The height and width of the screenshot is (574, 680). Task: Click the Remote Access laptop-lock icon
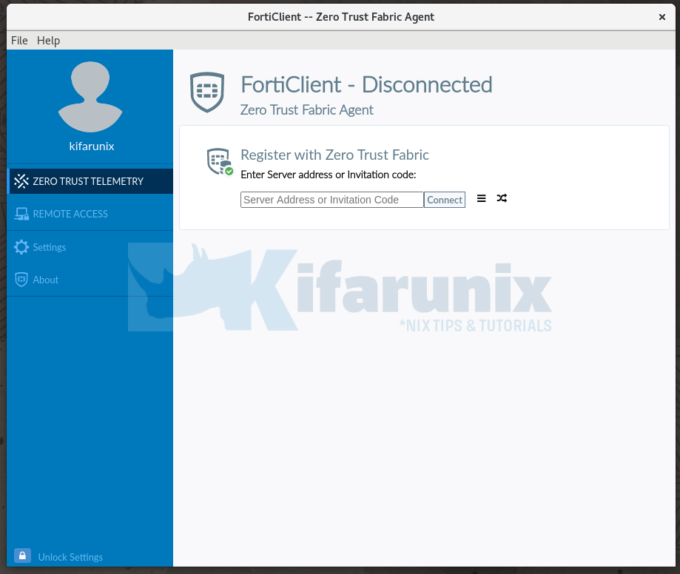click(x=21, y=214)
